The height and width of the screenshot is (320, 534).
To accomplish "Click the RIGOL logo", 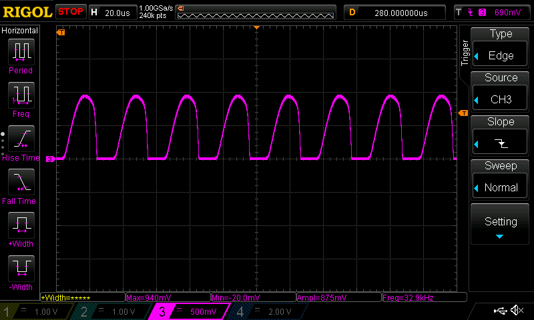I will tap(27, 12).
